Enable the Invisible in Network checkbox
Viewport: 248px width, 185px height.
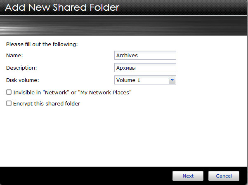pos(9,92)
